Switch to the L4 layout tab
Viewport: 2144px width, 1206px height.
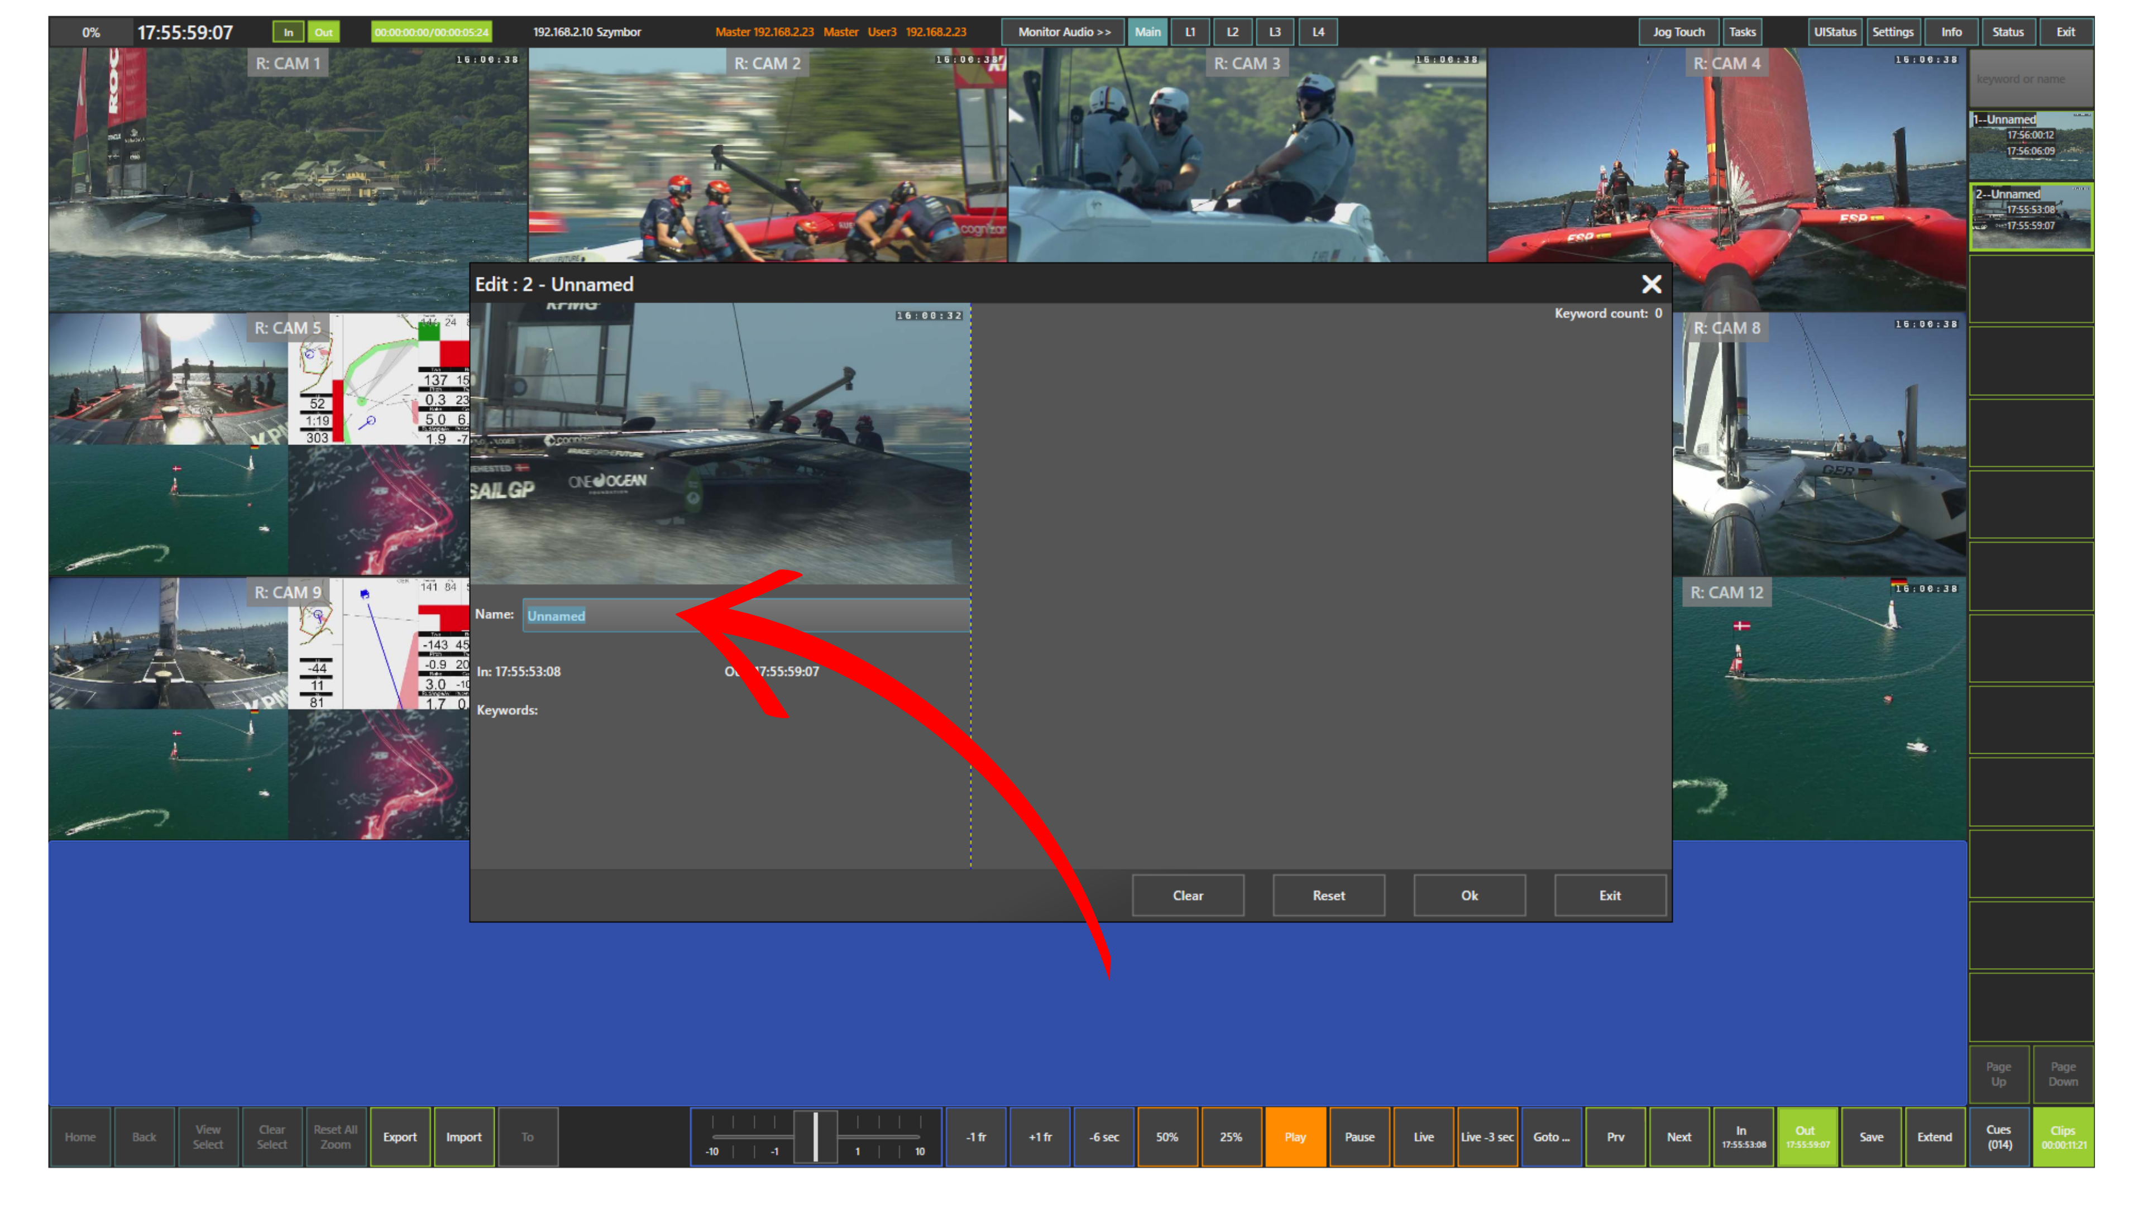pyautogui.click(x=1318, y=32)
